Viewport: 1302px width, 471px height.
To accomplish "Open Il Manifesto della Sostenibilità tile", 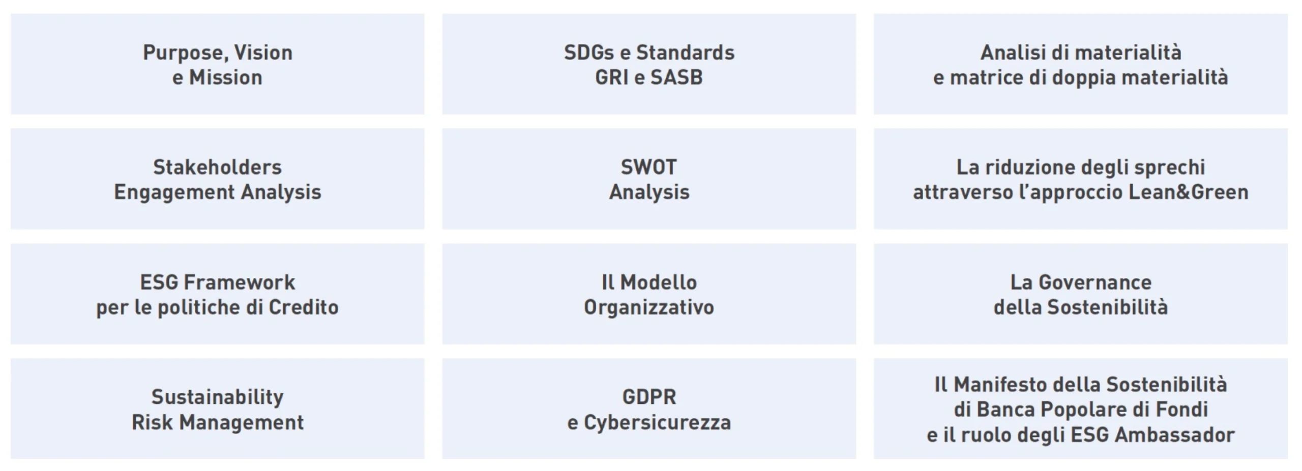I will 1081,409.
